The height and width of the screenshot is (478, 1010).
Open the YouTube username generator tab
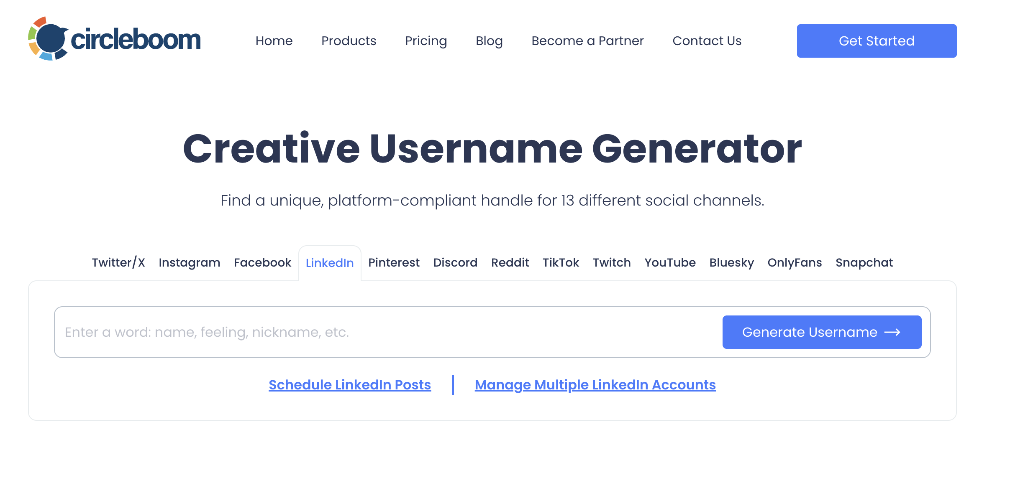pos(670,262)
